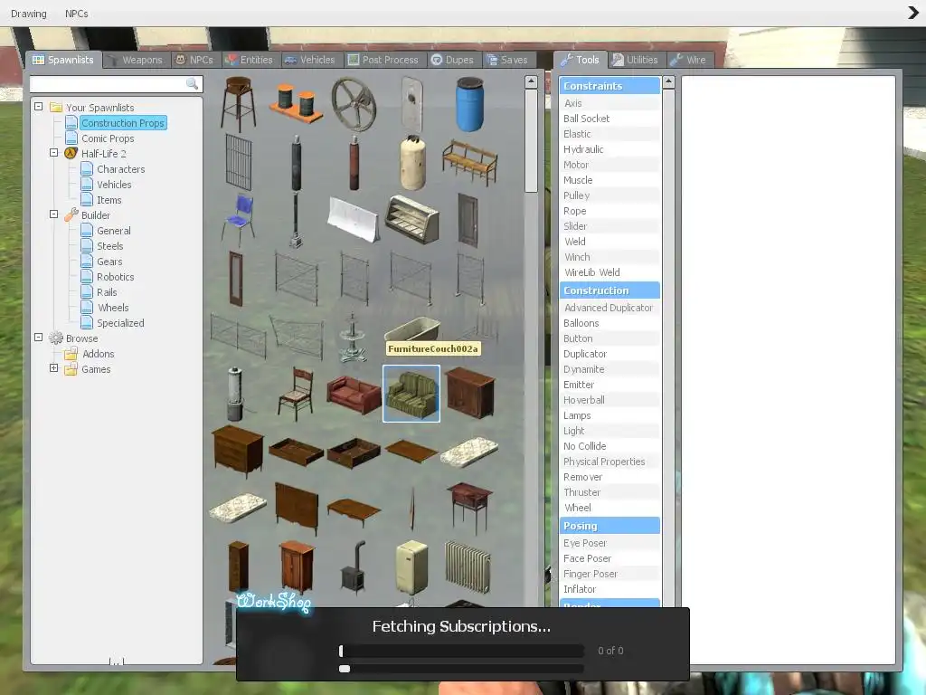Open the Comic Props spawnlist

pyautogui.click(x=108, y=138)
